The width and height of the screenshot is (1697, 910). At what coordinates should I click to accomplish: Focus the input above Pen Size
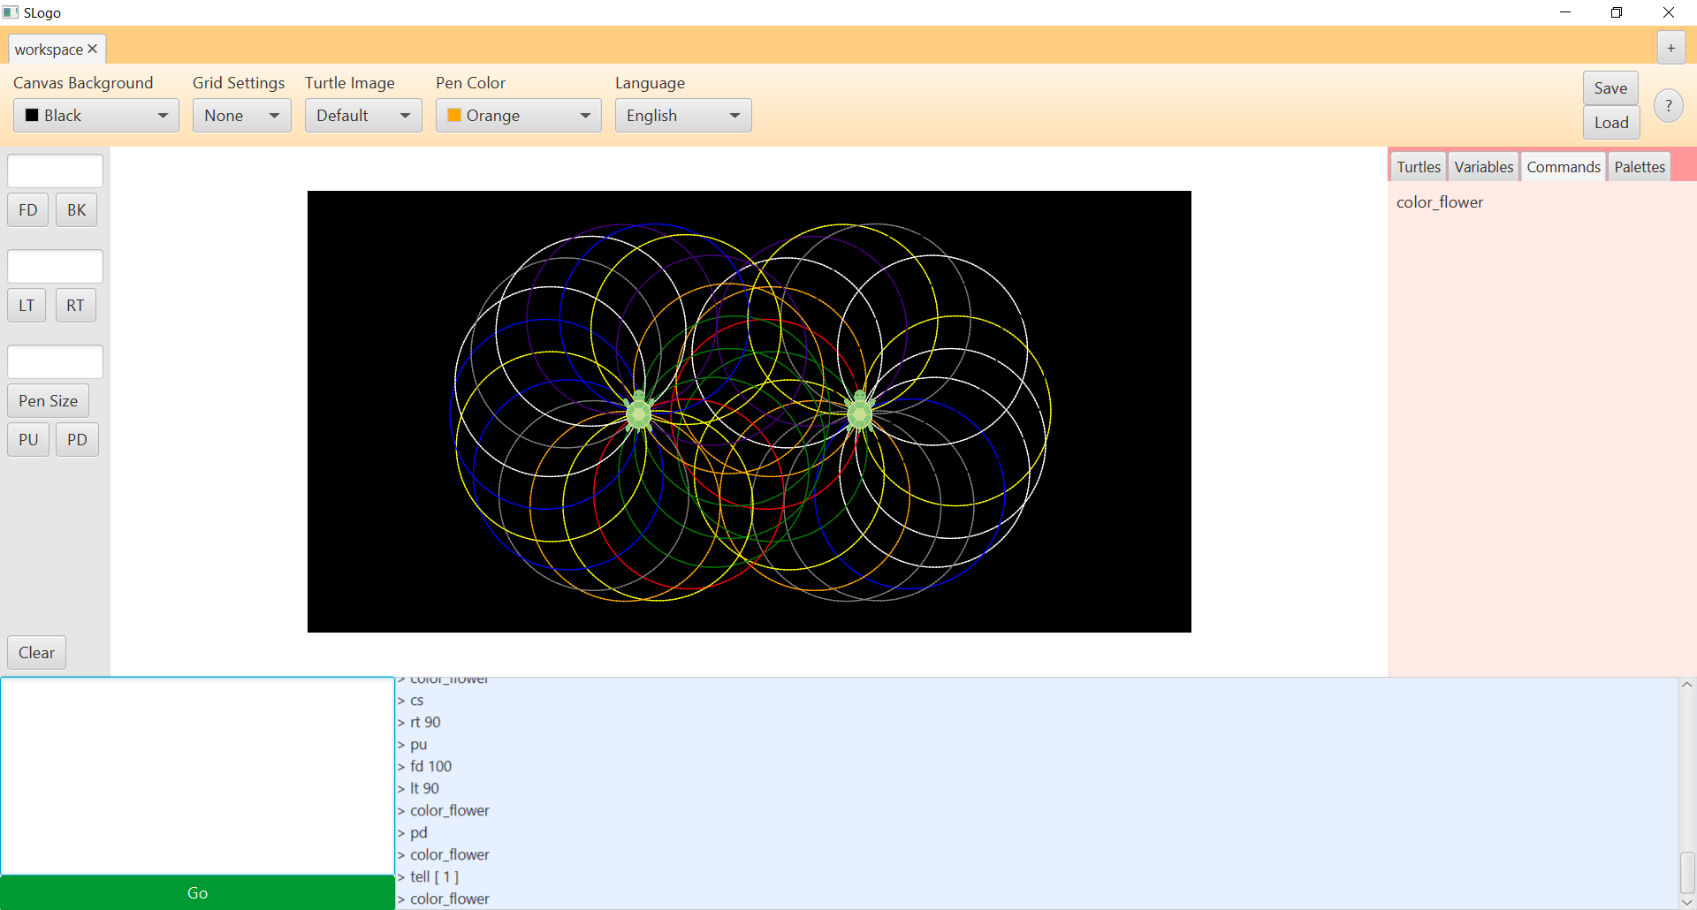[x=55, y=362]
